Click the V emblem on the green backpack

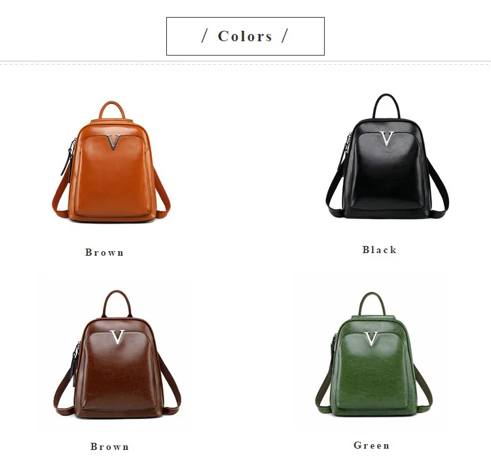tap(371, 339)
